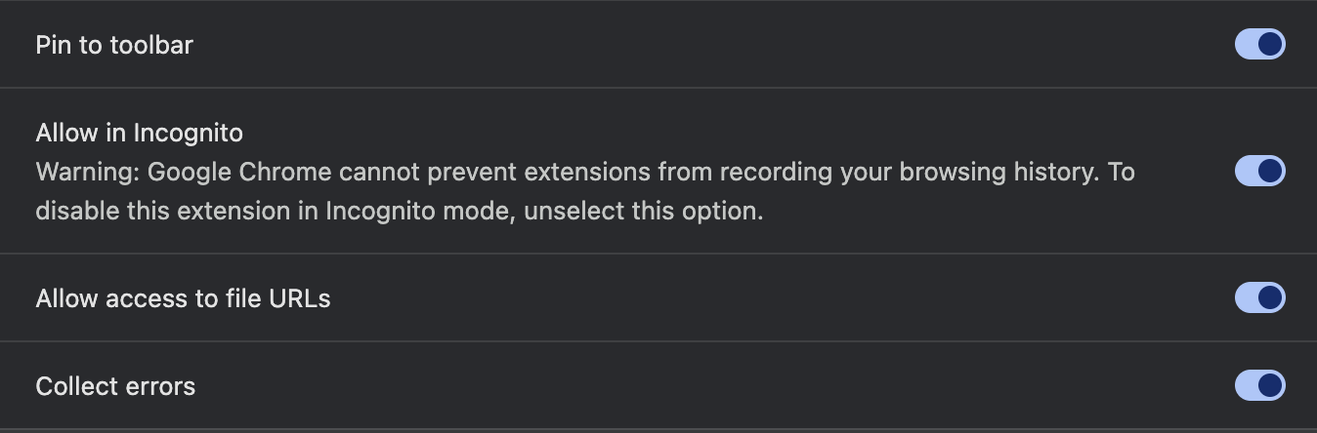Viewport: 1317px width, 433px height.
Task: Click the "Collect errors" label text
Action: pos(115,386)
